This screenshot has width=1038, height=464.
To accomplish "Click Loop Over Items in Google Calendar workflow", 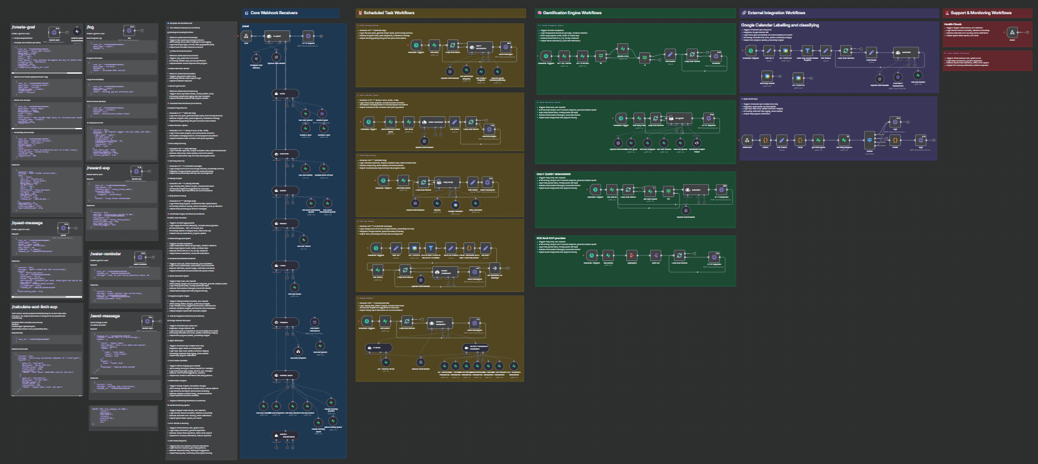I will pos(845,50).
